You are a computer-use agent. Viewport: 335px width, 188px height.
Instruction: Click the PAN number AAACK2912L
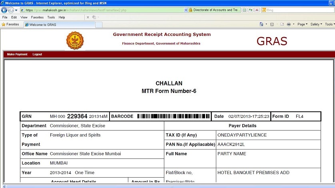(231, 144)
